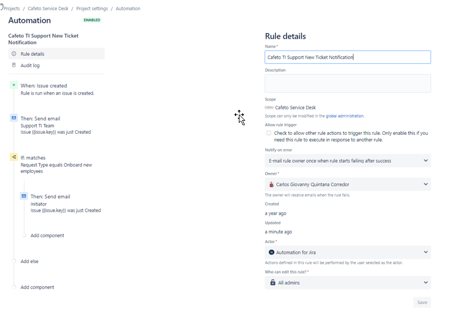The width and height of the screenshot is (459, 309).
Task: Click the ENABLED status badge
Action: click(92, 20)
